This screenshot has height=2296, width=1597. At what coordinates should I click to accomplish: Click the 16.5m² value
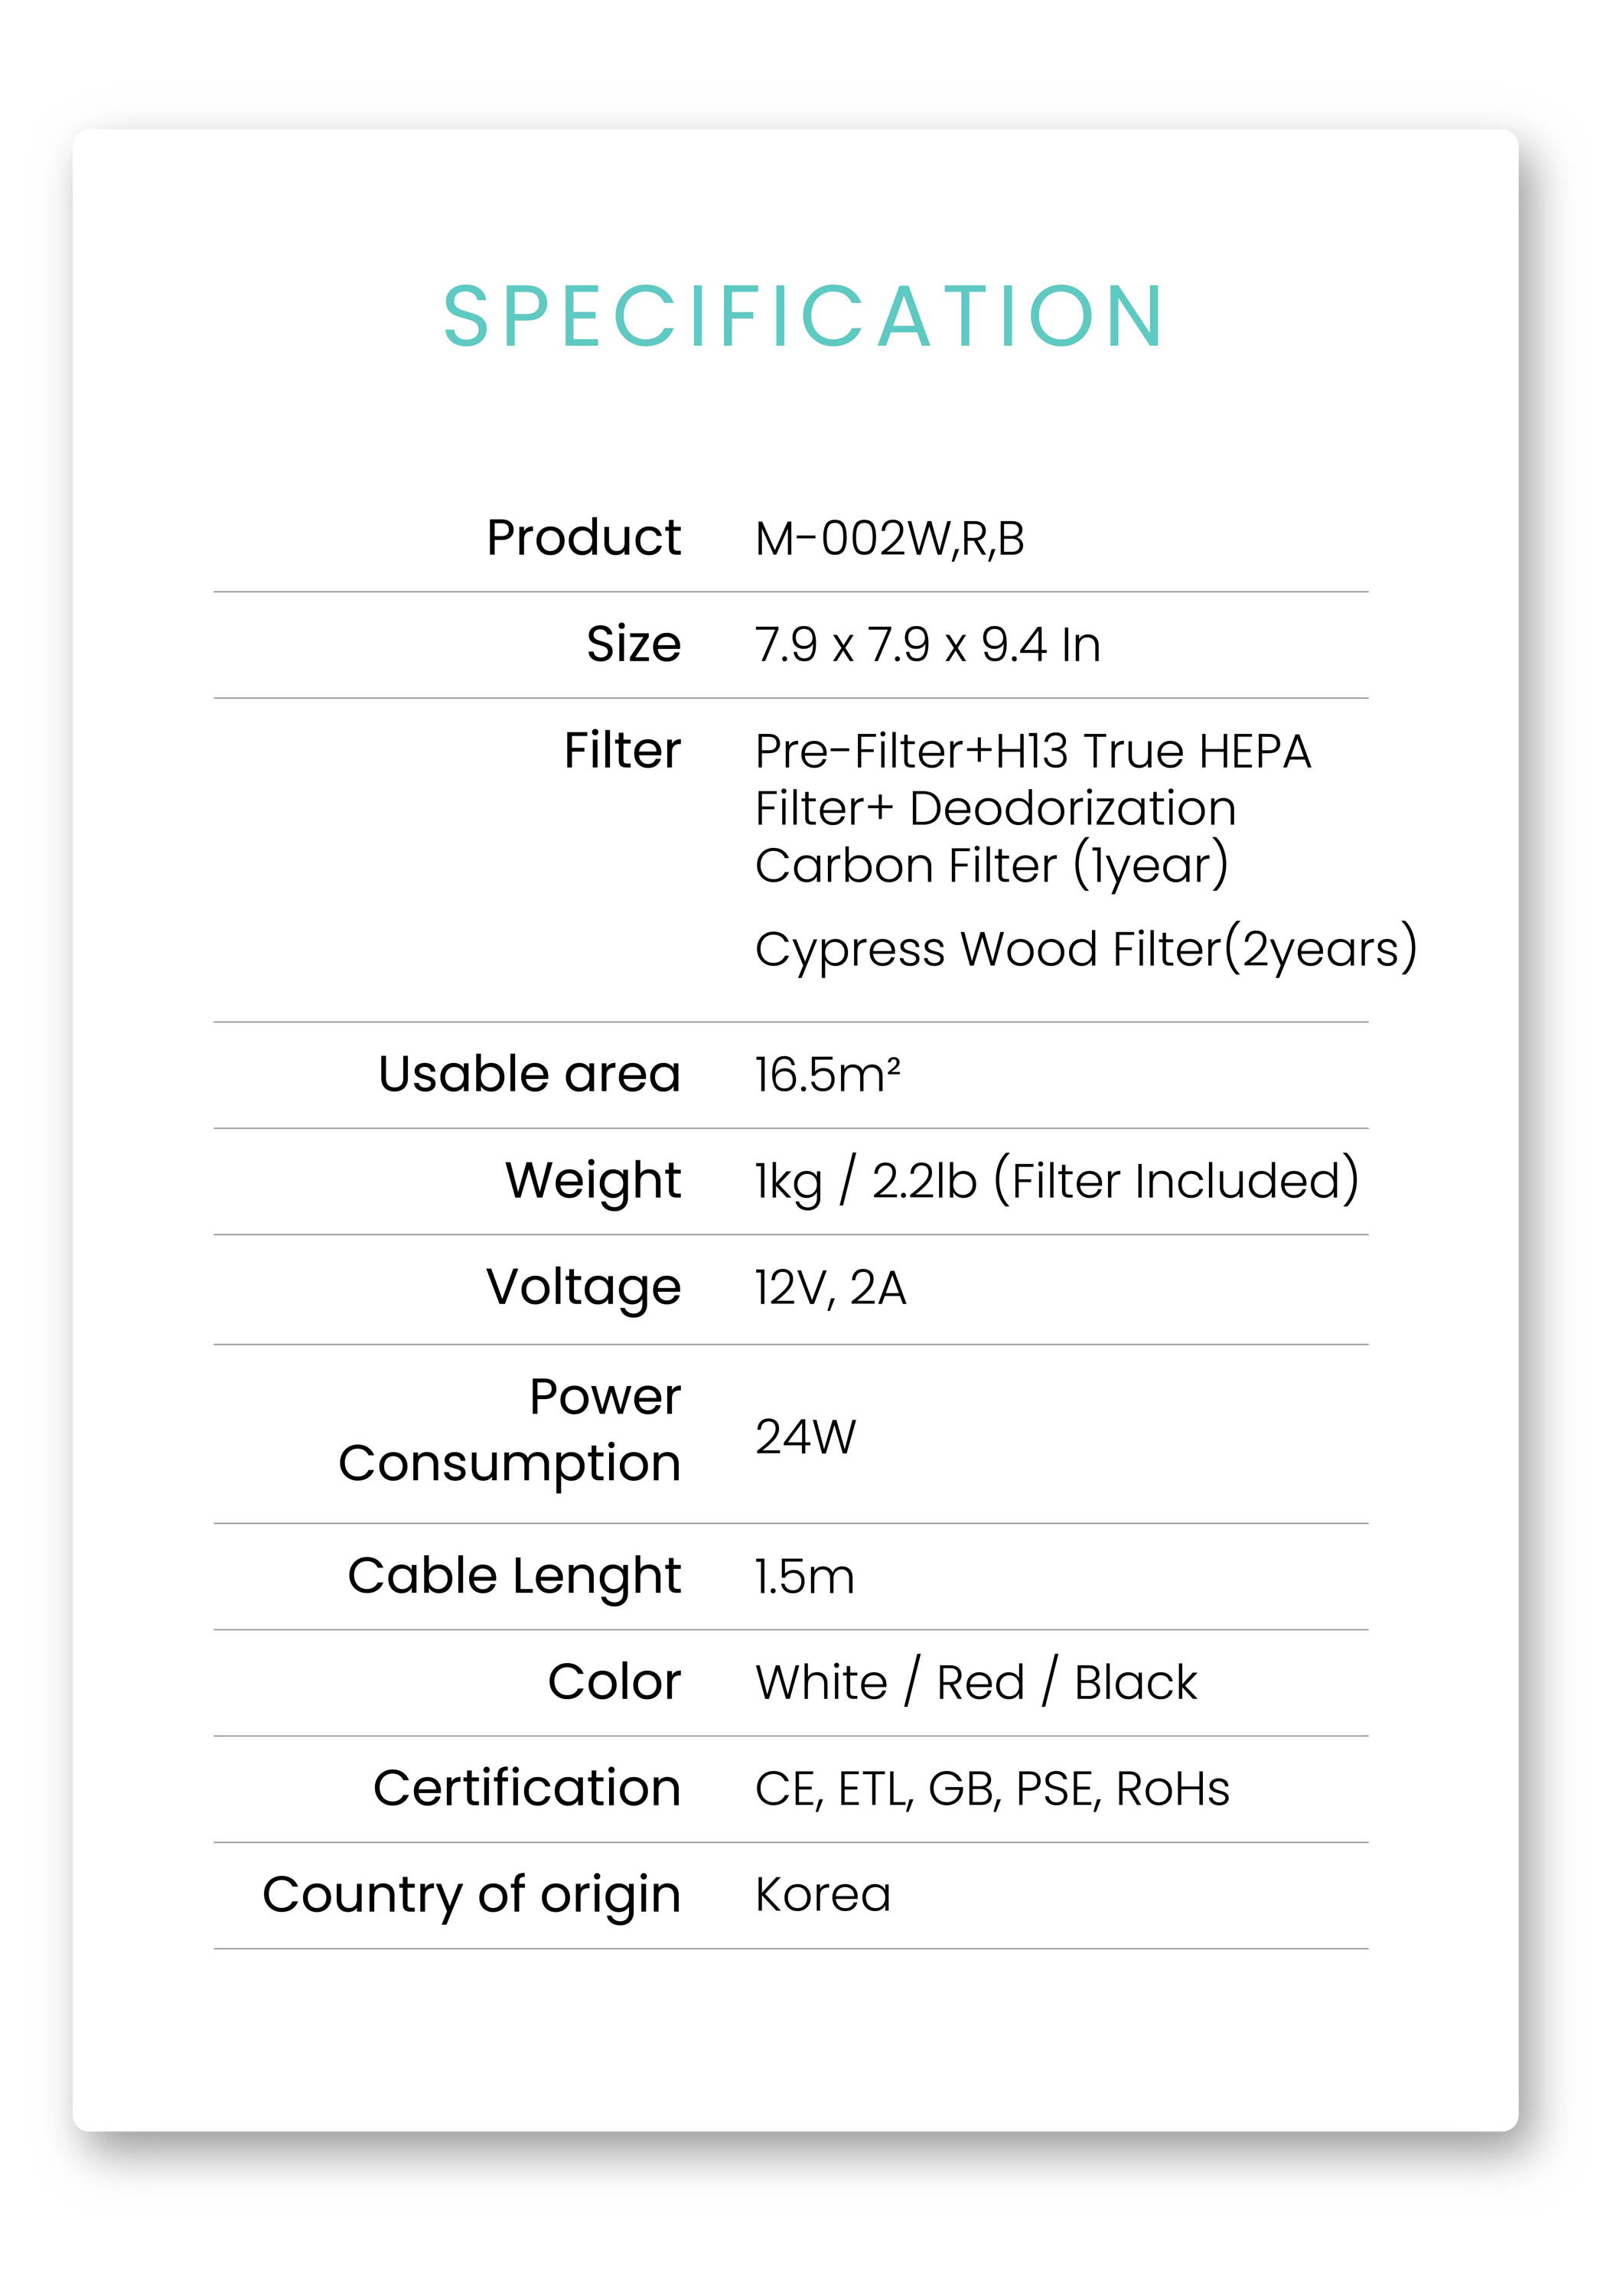pos(827,1074)
